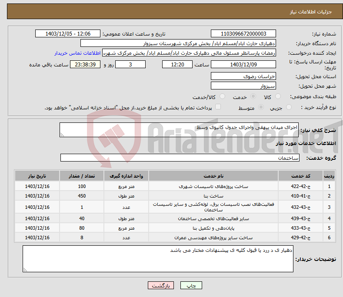The height and width of the screenshot is (297, 343).
Task: Click the نام خدمت column header
Action: 213,176
